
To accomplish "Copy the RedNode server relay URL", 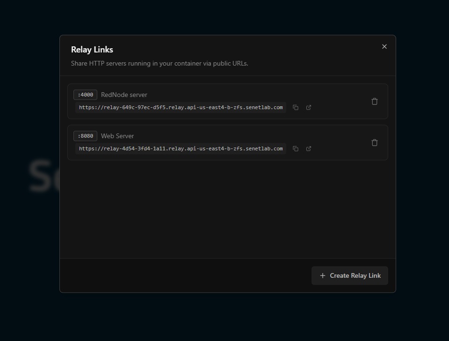I will (x=296, y=107).
